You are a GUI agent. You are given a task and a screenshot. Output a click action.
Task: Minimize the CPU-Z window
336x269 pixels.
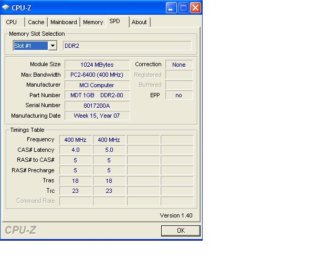click(x=171, y=8)
